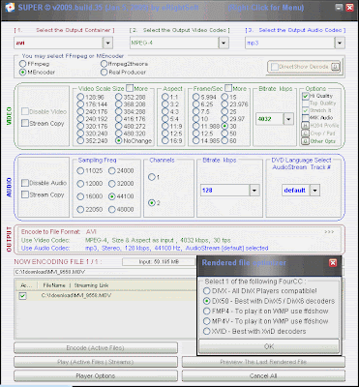Set frame rate to 5.994
The height and width of the screenshot is (387, 359).
point(196,97)
